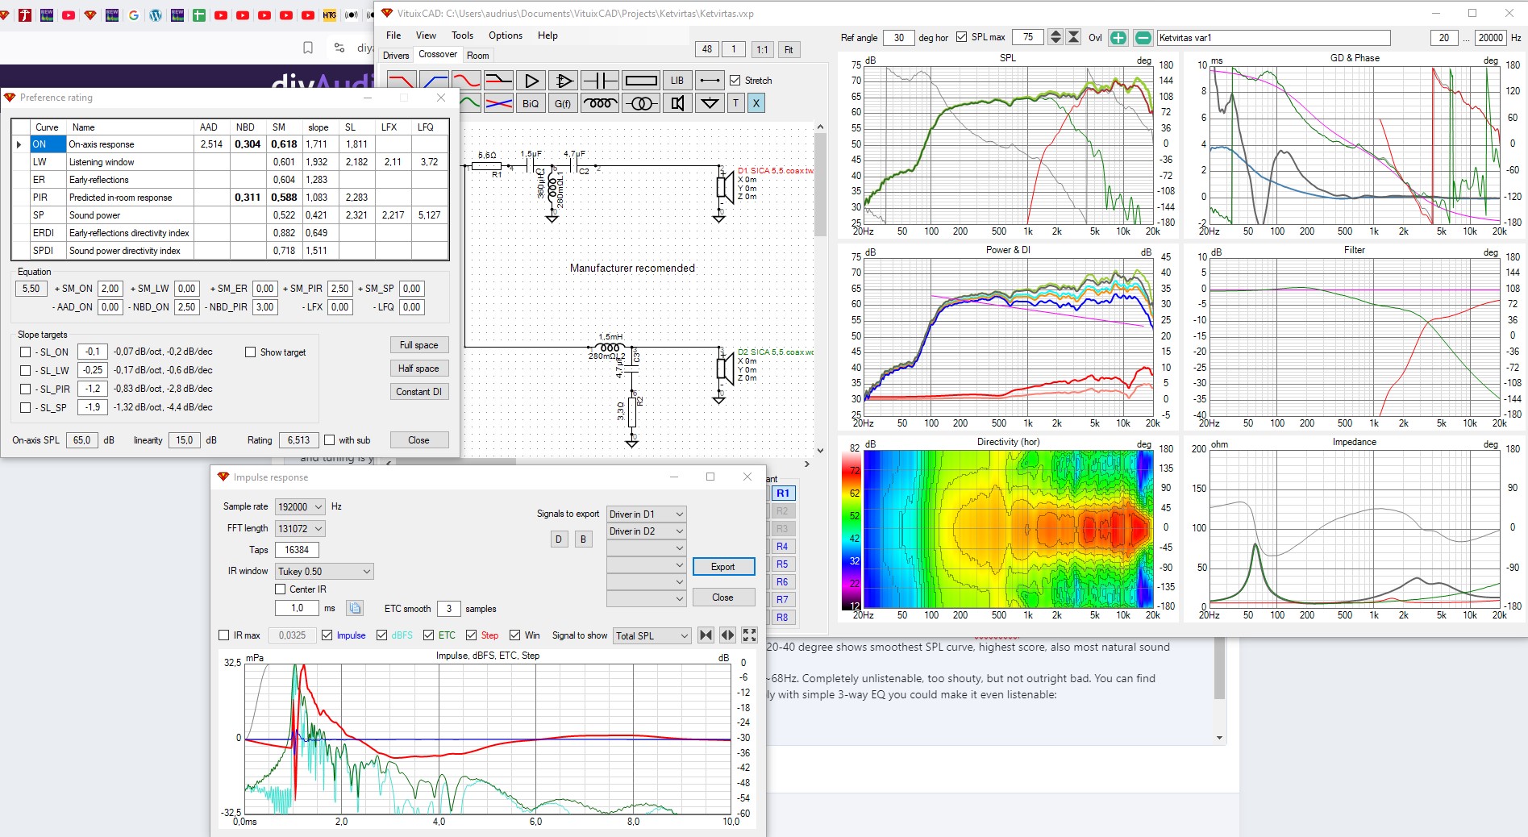The width and height of the screenshot is (1528, 837).
Task: Click Export in Impulse response
Action: 723,567
